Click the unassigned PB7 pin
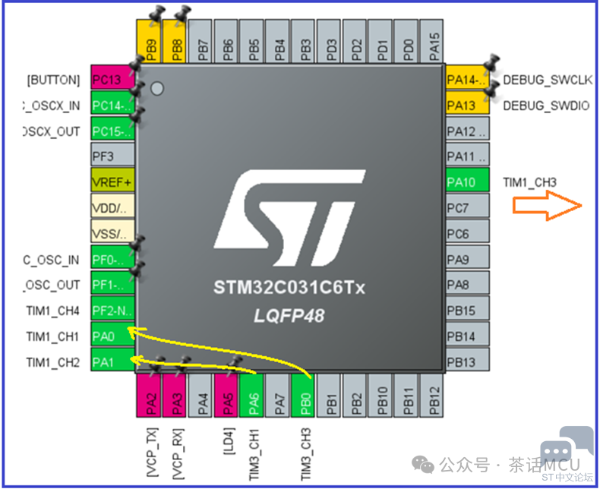The width and height of the screenshot is (600, 489). coord(201,42)
